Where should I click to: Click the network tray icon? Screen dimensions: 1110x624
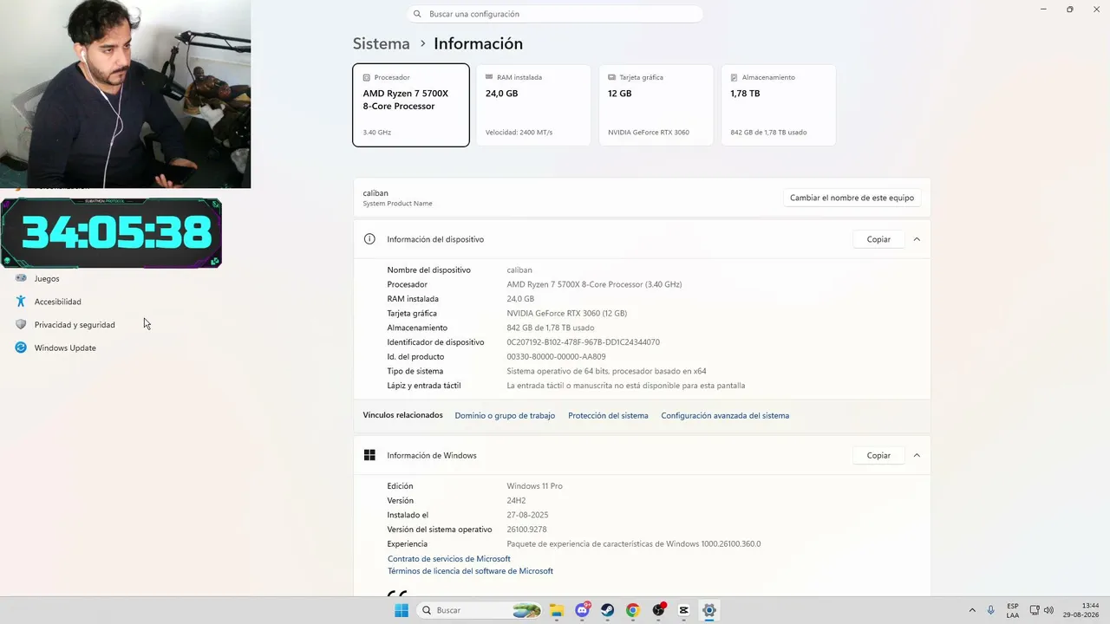pyautogui.click(x=1034, y=610)
